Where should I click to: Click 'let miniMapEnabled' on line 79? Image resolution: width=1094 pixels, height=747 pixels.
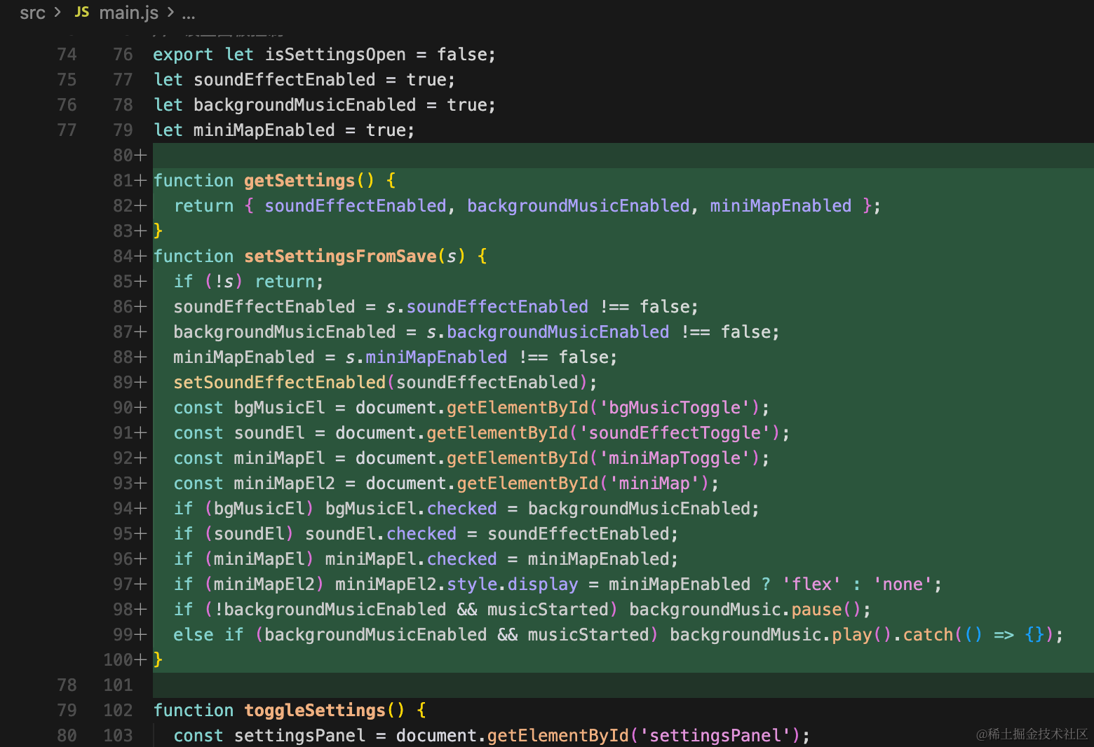click(x=244, y=130)
